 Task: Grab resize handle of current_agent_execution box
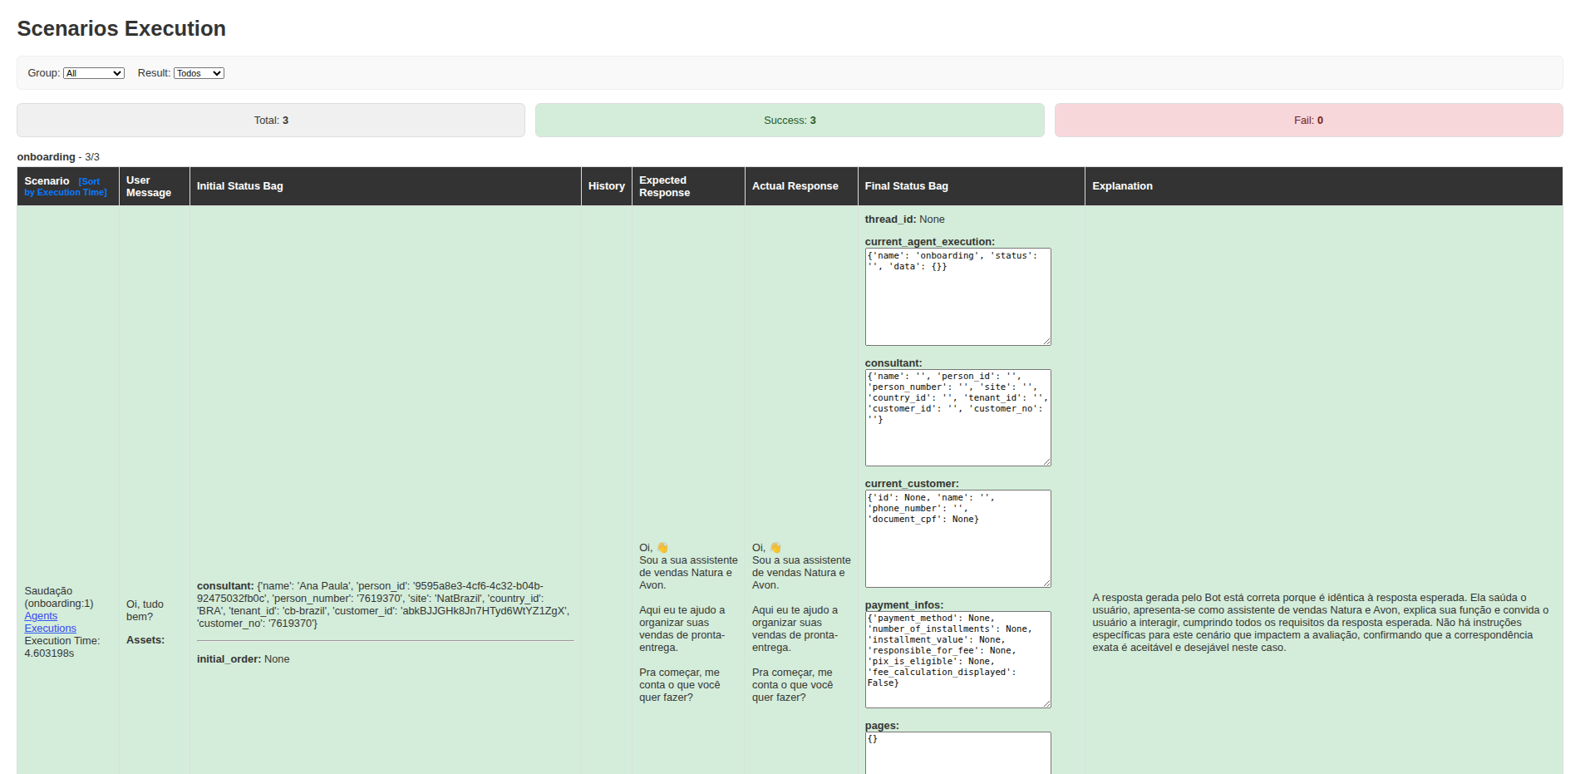tap(1046, 341)
